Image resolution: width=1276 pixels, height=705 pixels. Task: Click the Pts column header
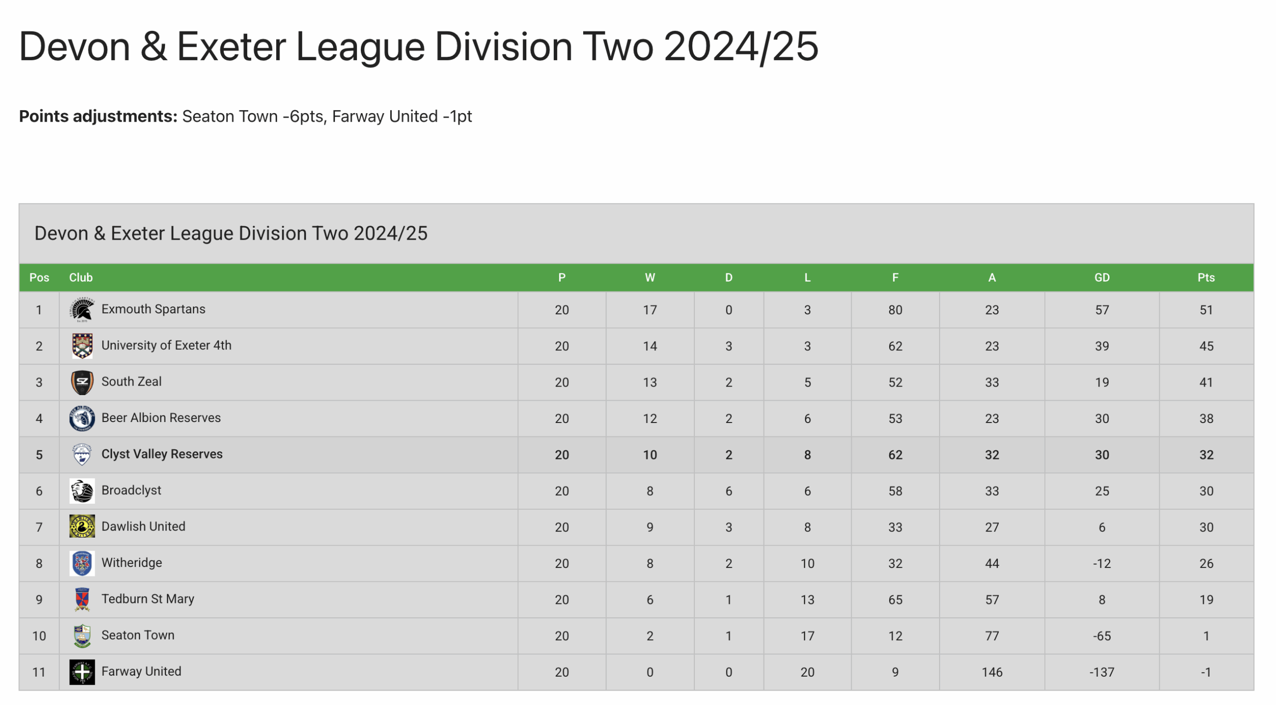(1206, 278)
